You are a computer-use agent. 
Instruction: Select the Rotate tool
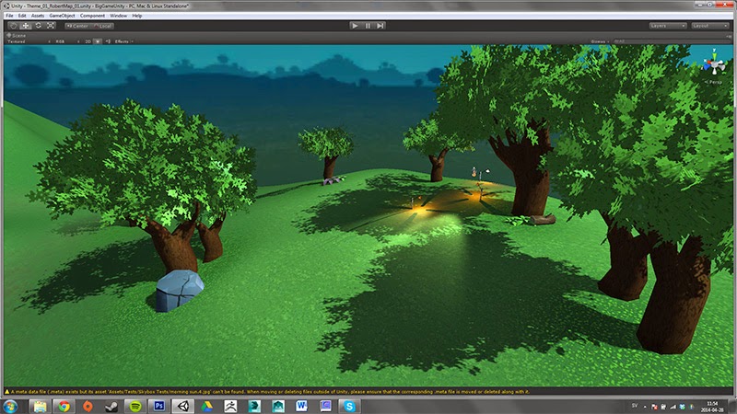pyautogui.click(x=38, y=26)
